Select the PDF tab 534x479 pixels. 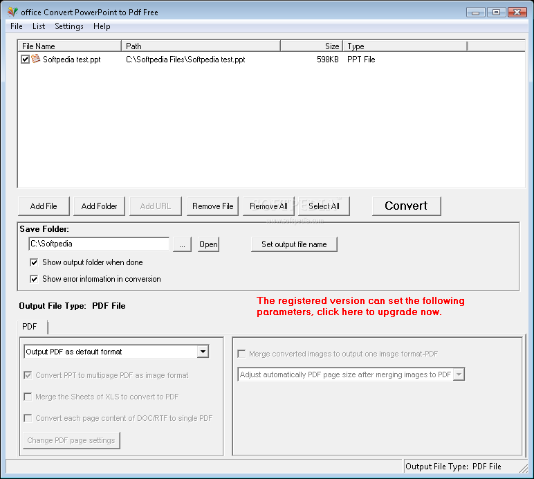[33, 327]
